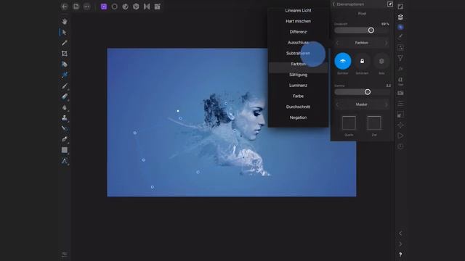Open the Export persona icon
The height and width of the screenshot is (261, 465).
(x=158, y=7)
